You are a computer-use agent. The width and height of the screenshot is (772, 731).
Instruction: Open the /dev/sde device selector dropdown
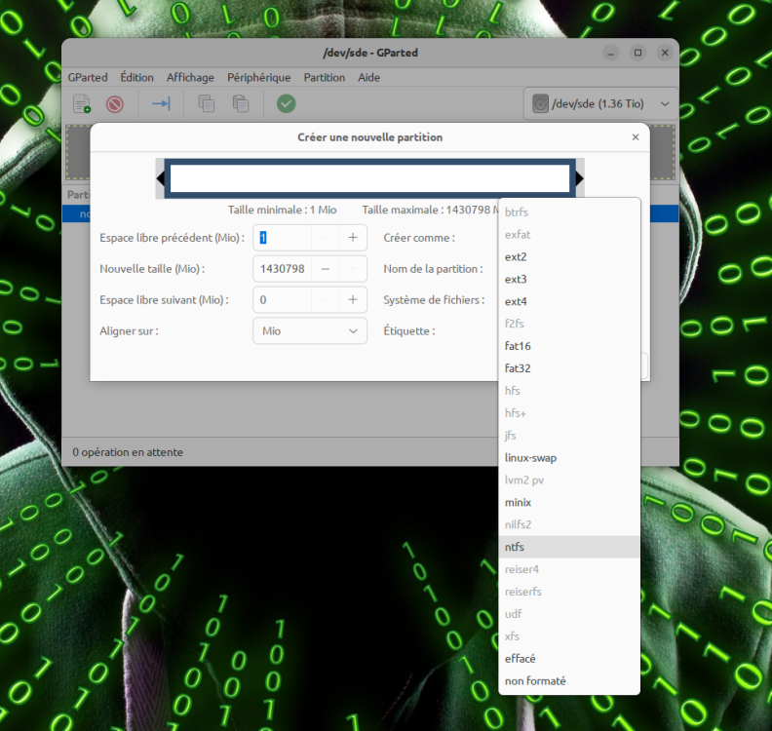point(600,103)
